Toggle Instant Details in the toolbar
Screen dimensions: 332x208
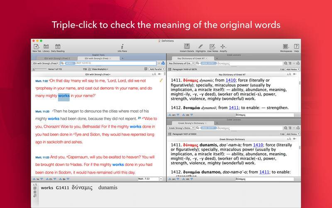[x=187, y=48]
